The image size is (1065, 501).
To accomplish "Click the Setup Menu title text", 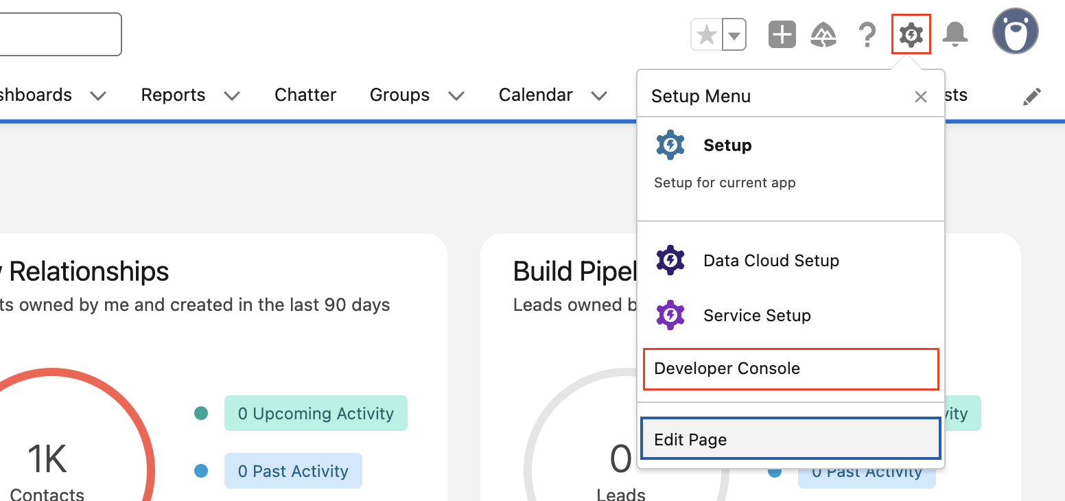I will click(701, 96).
